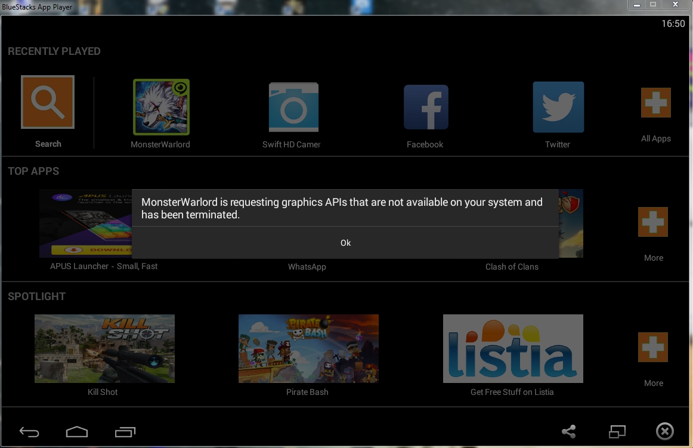This screenshot has width=693, height=448.
Task: Click the 'Kill Shot' label
Action: point(103,392)
